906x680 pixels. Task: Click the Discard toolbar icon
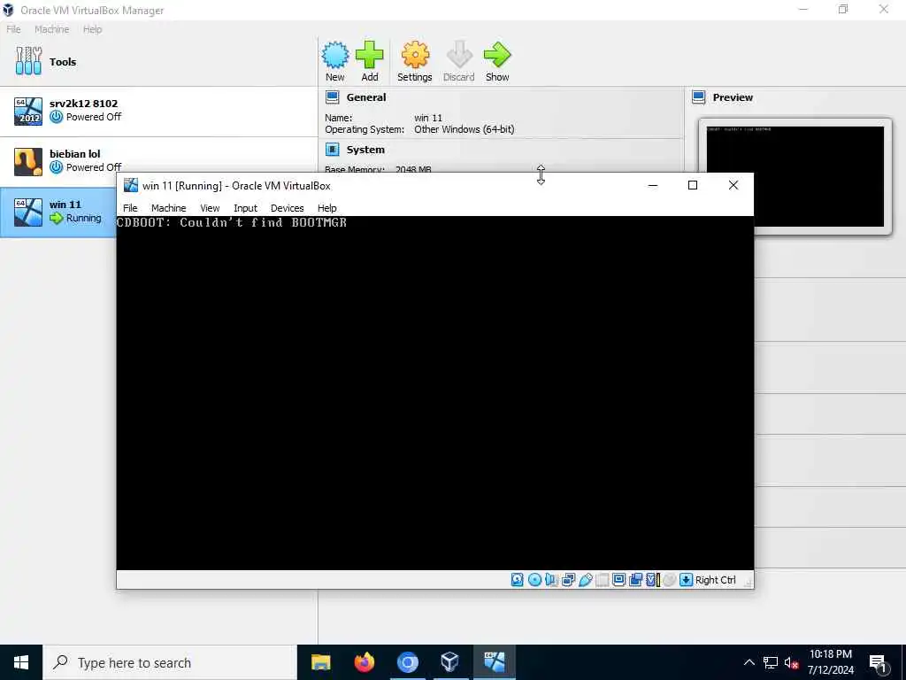click(459, 56)
